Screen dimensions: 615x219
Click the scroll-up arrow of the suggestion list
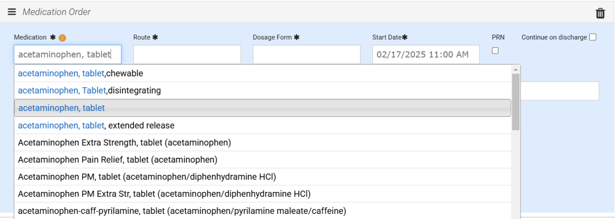(x=516, y=69)
